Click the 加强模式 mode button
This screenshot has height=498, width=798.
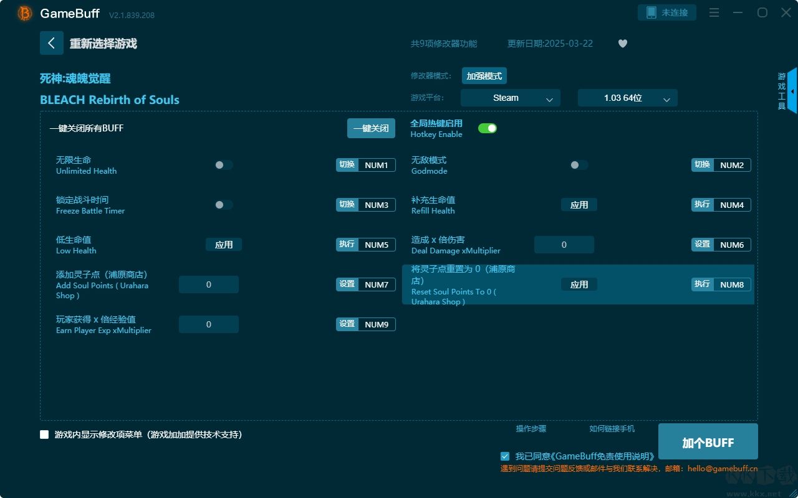point(484,76)
